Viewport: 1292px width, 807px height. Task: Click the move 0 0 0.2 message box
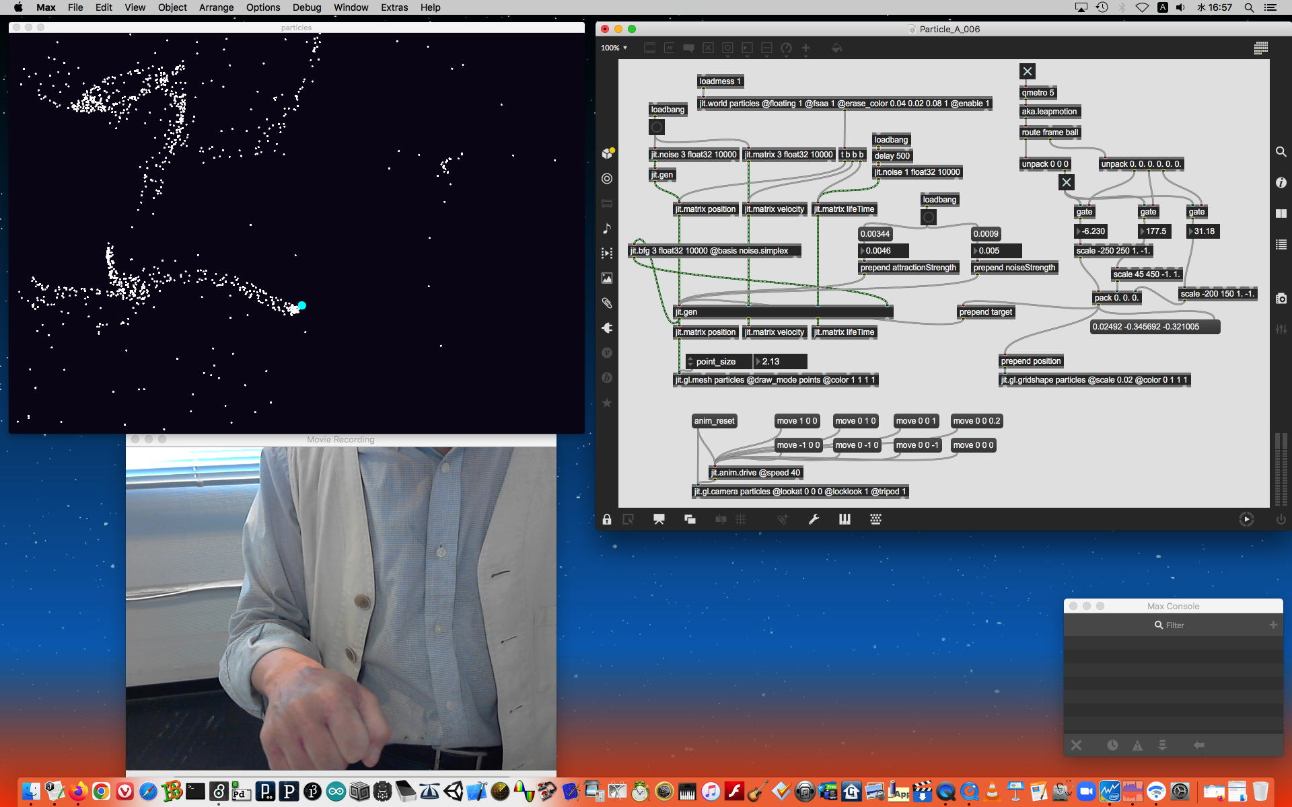coord(976,421)
